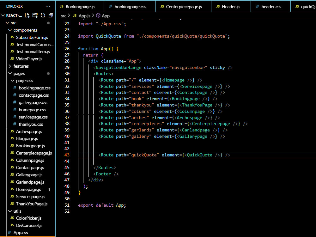The width and height of the screenshot is (316, 237).
Task: Click the CSS hash icon on the header.css tab
Action: [x=257, y=7]
